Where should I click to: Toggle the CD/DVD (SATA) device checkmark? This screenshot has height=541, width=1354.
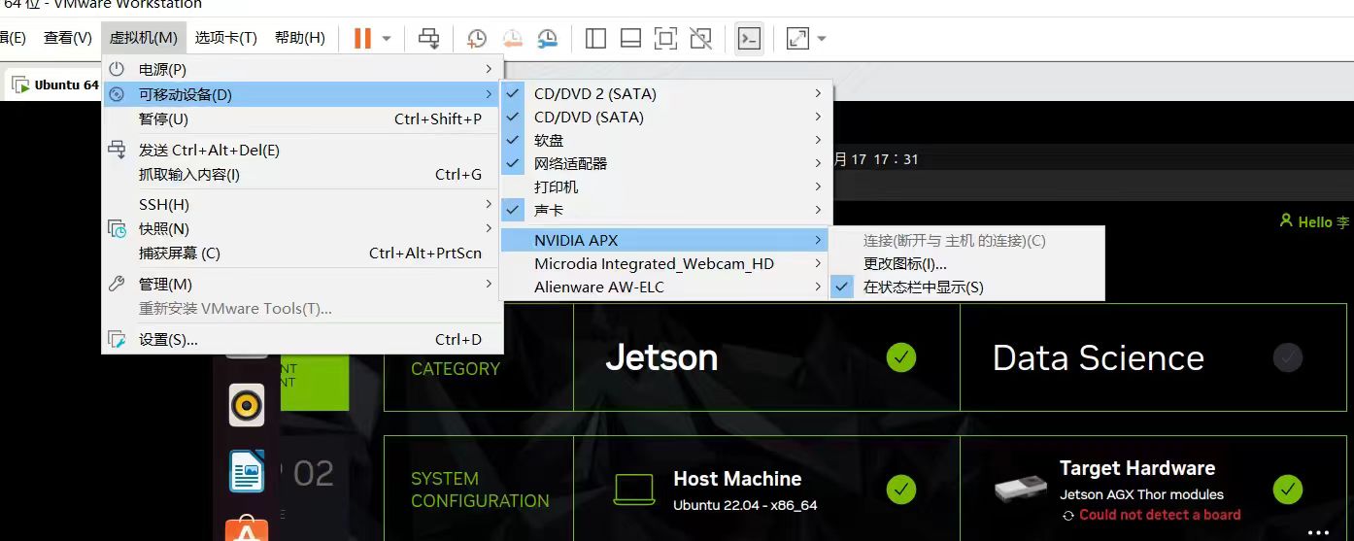[513, 118]
